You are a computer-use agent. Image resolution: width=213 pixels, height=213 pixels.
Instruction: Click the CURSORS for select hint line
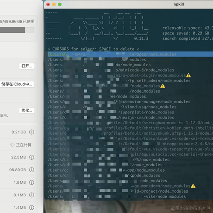pyautogui.click(x=94, y=49)
